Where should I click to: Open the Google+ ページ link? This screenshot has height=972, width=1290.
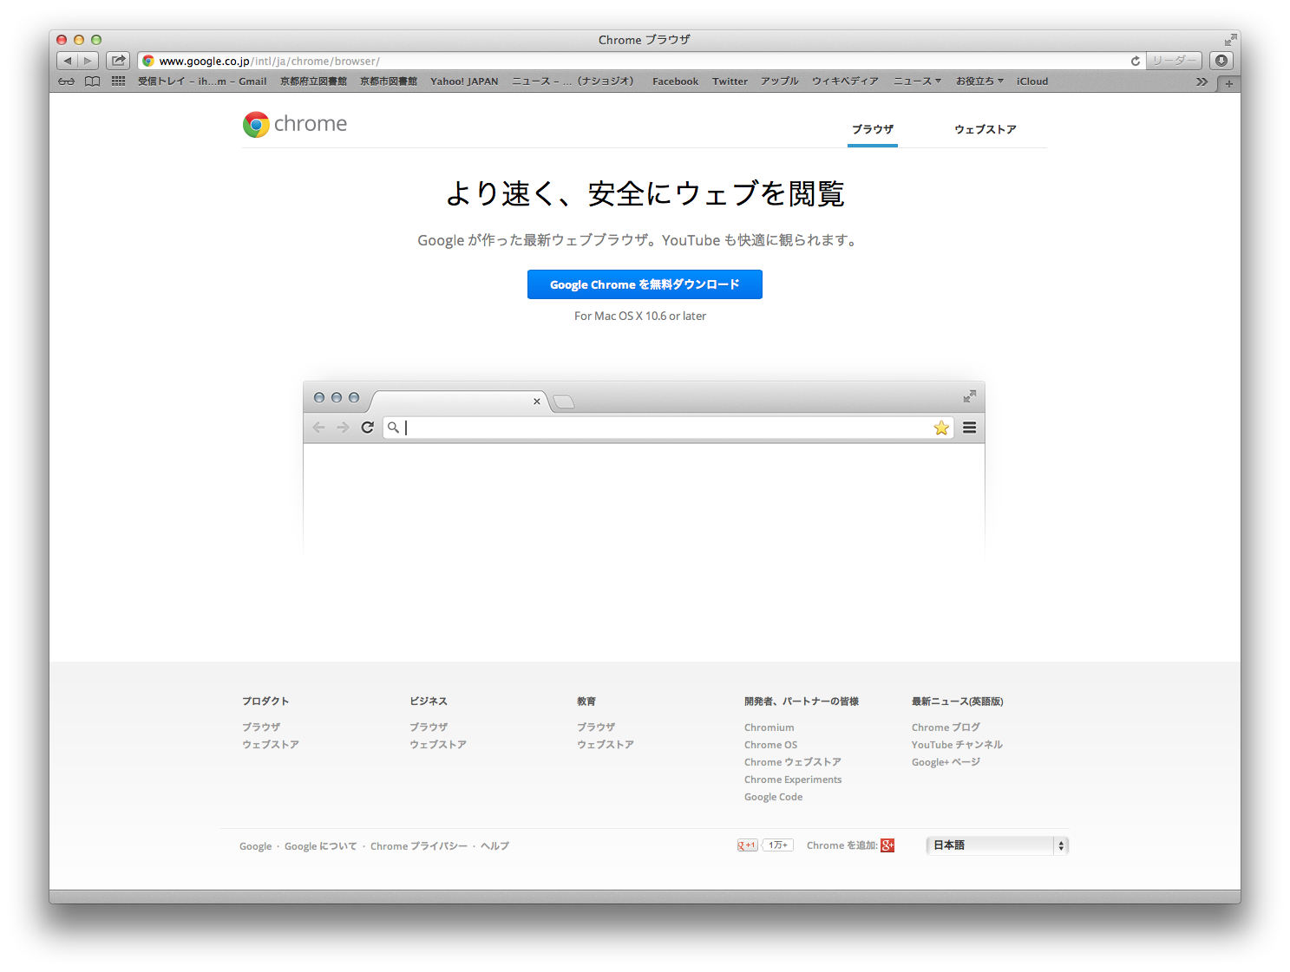click(946, 762)
